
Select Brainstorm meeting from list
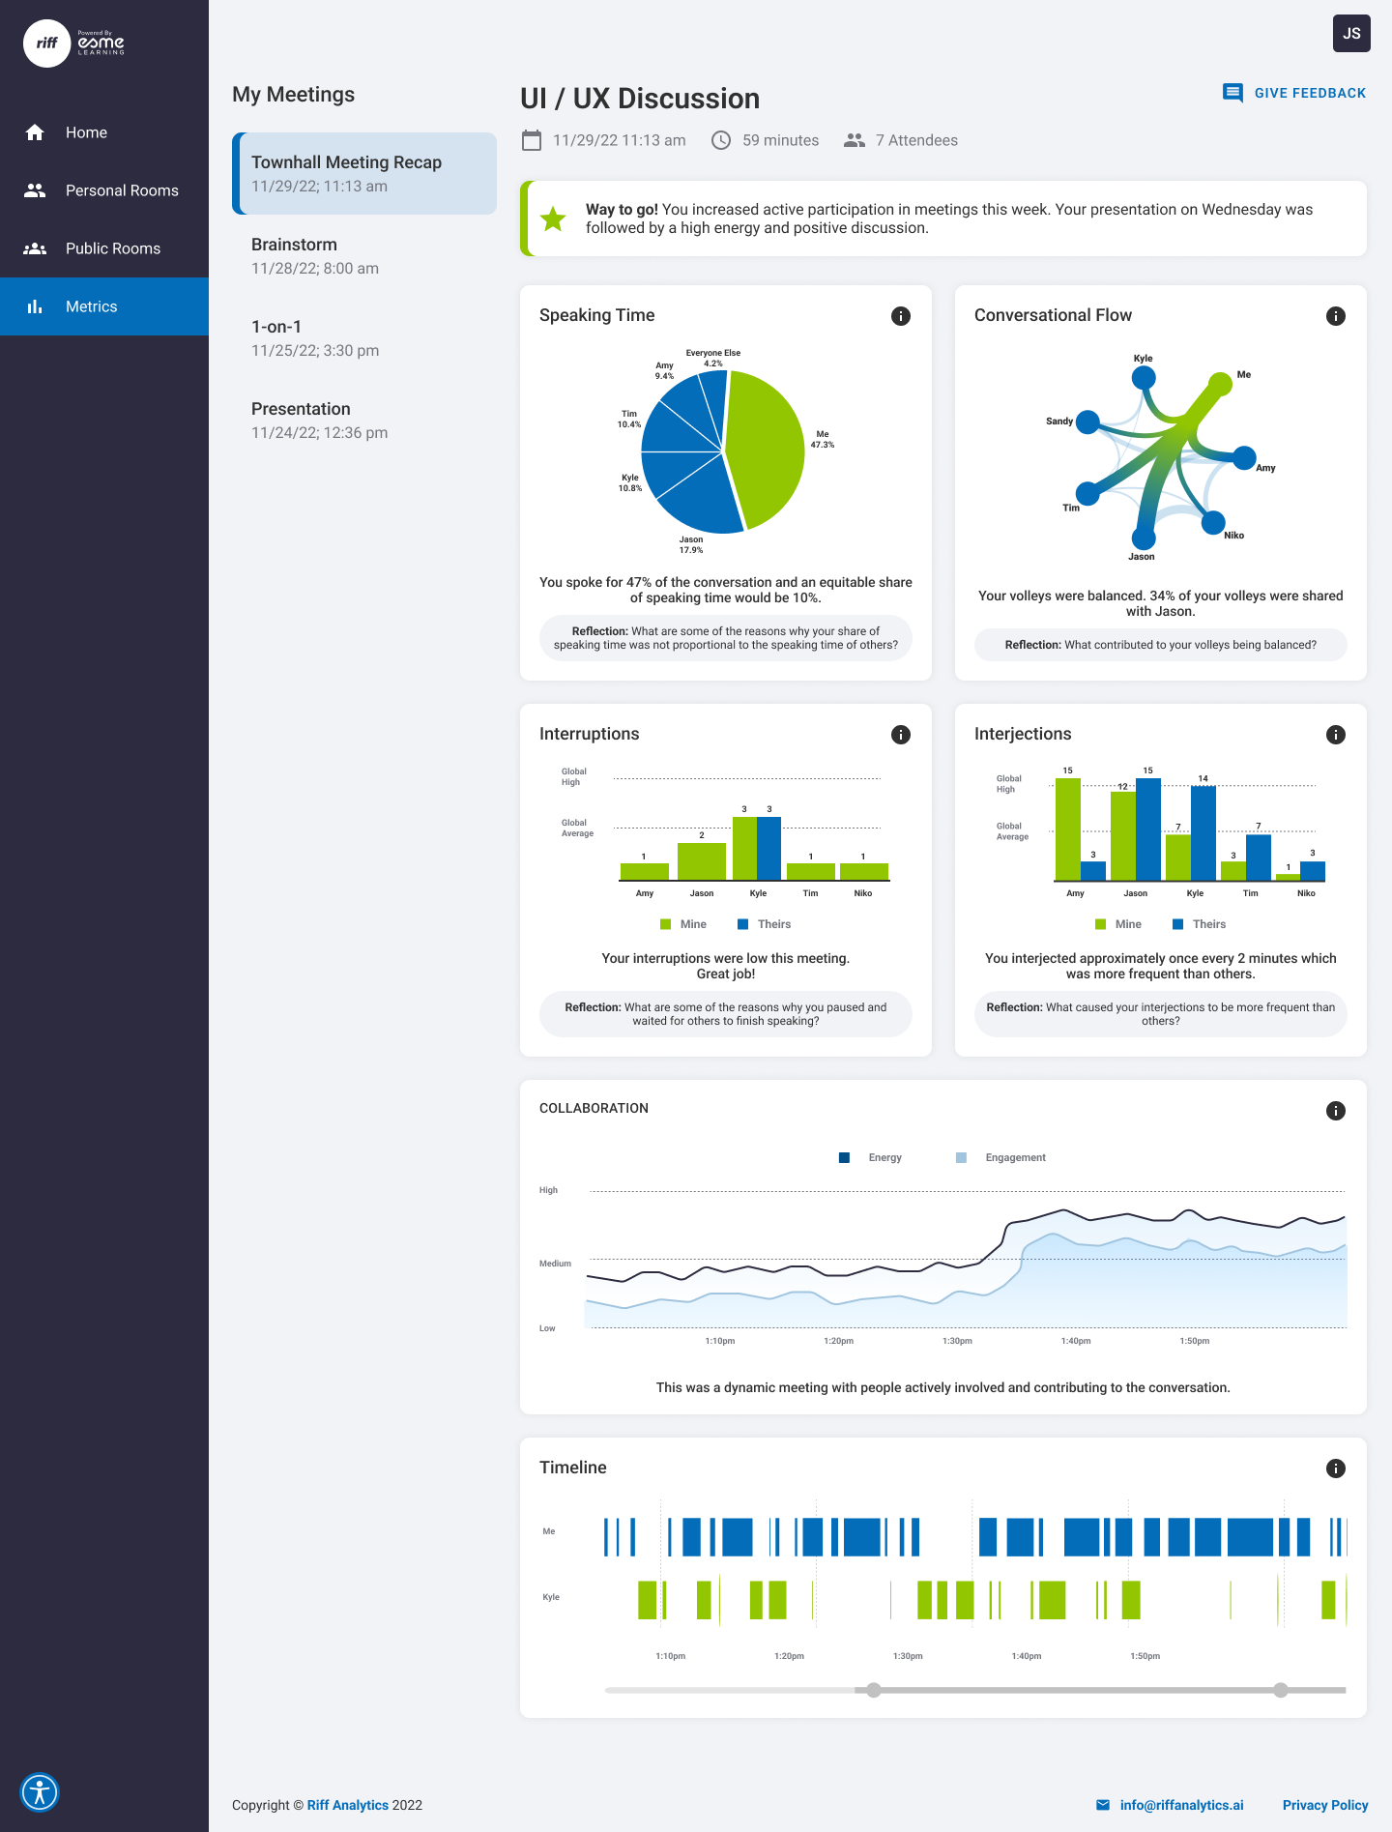tap(364, 256)
